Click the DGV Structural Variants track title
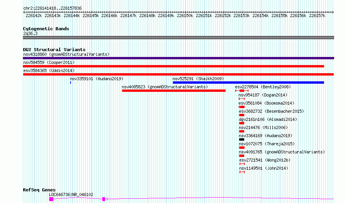This screenshot has width=345, height=203. (x=54, y=50)
